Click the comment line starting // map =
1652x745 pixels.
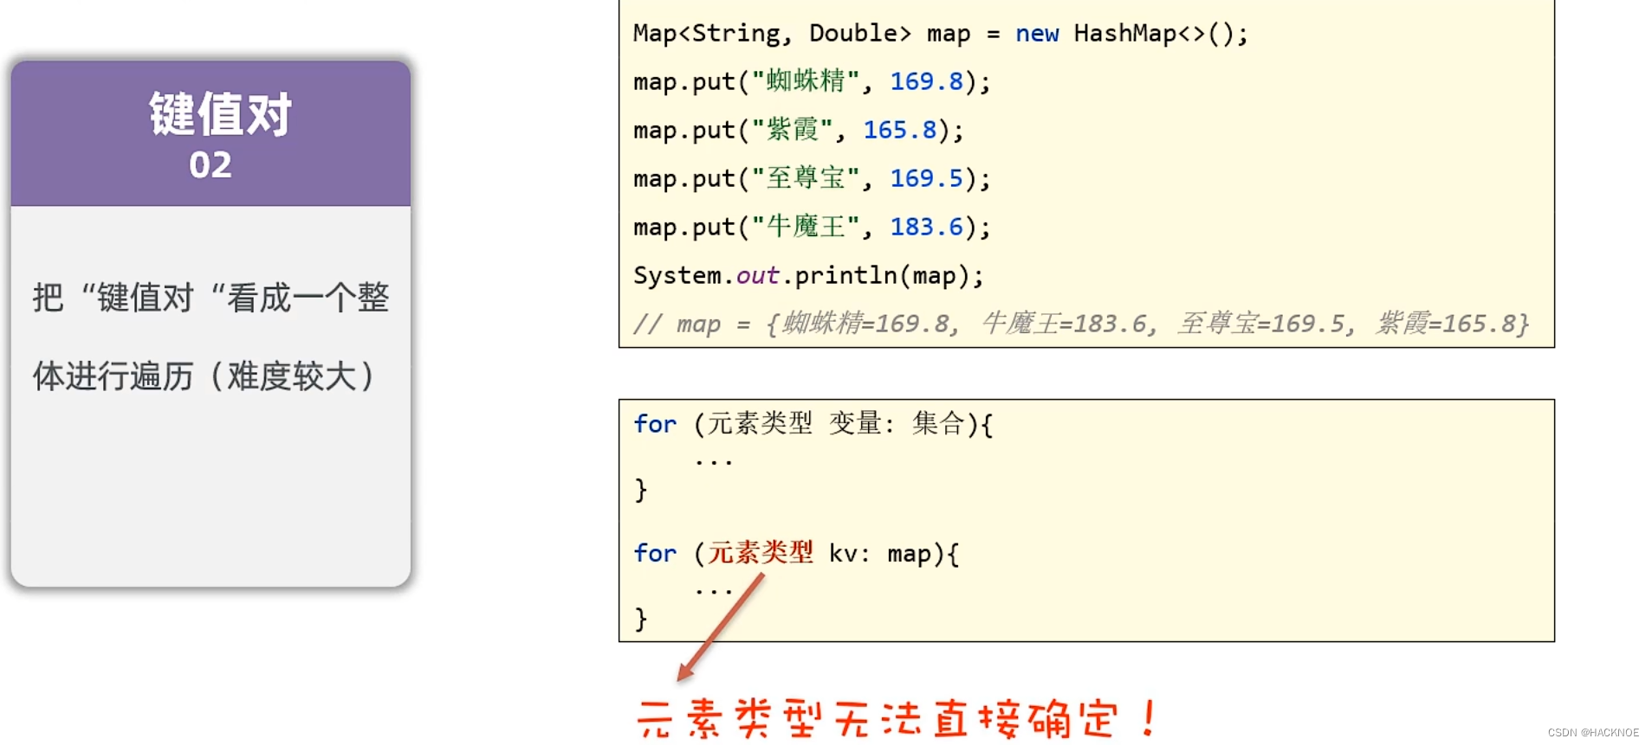(x=1081, y=324)
